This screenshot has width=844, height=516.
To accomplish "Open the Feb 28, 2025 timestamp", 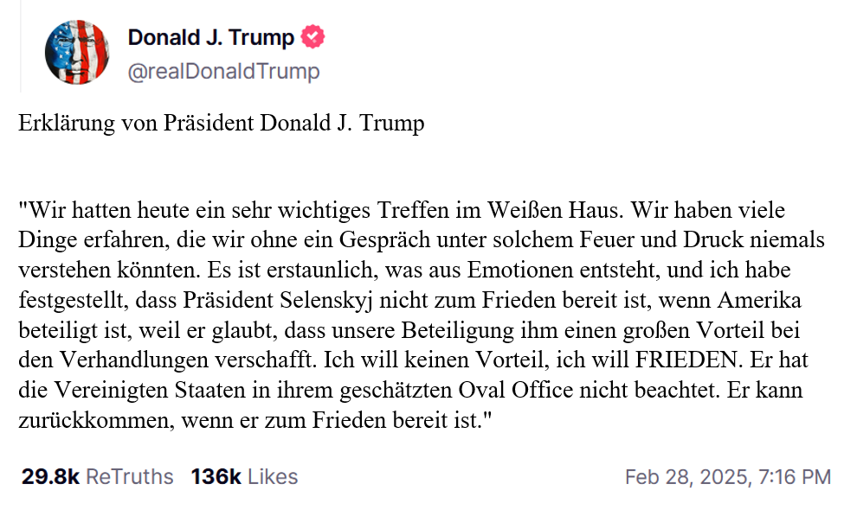I will click(x=686, y=477).
